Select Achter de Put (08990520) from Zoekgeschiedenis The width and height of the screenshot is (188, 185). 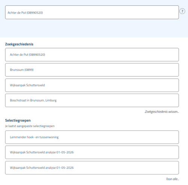(92, 55)
